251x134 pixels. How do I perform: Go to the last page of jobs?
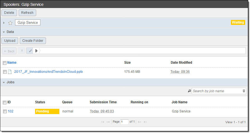coord(145,122)
